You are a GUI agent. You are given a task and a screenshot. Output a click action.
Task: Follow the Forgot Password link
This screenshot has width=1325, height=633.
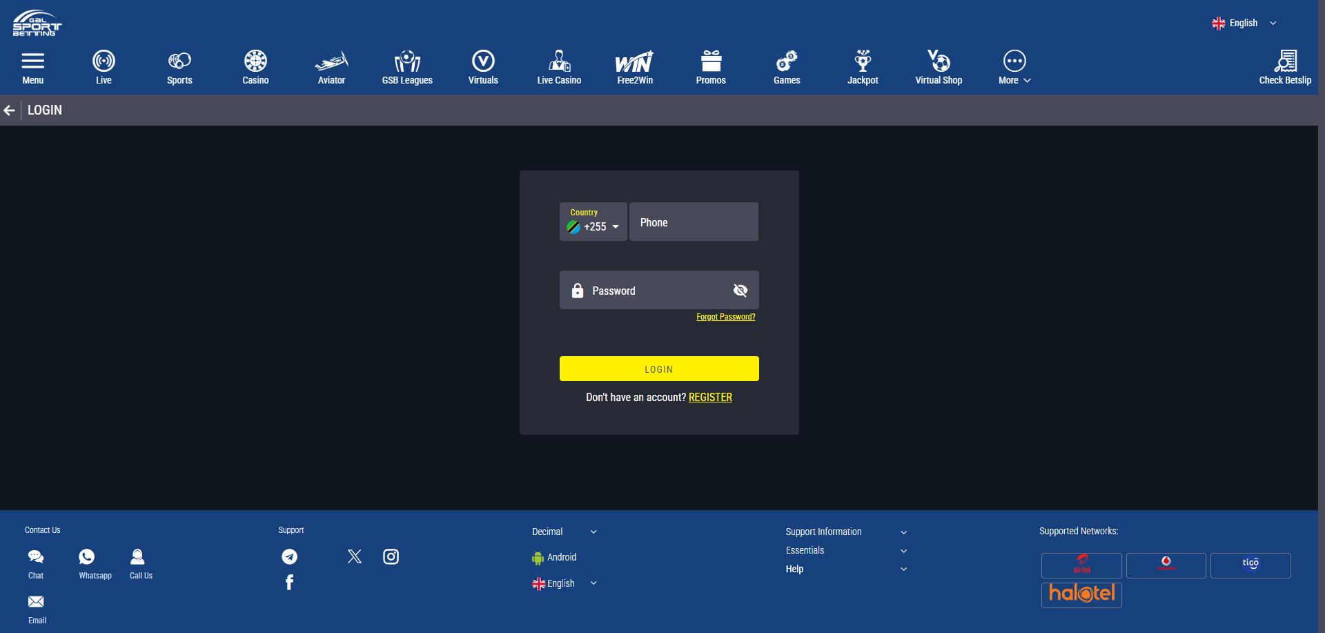point(725,317)
